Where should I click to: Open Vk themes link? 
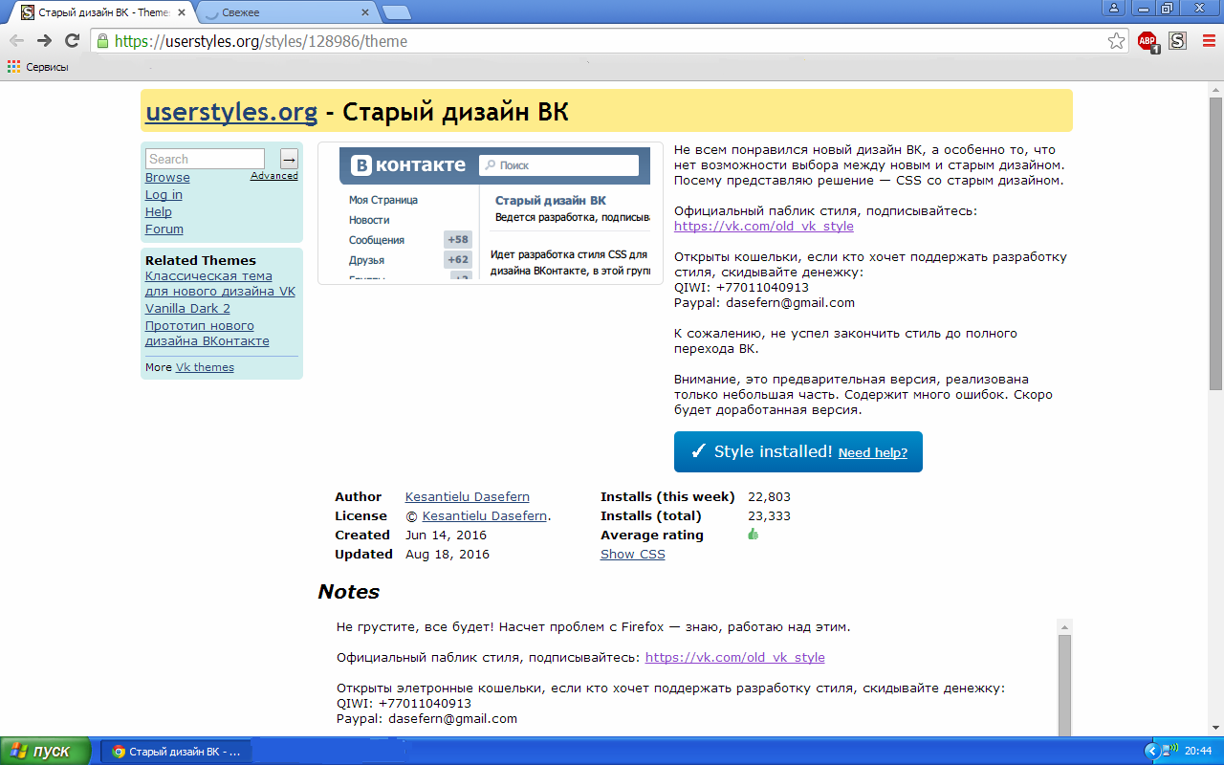205,367
